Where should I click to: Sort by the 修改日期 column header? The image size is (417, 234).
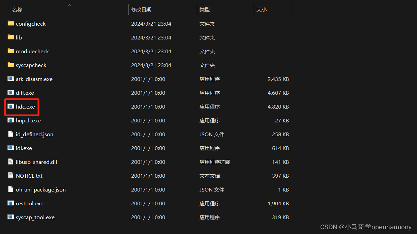[x=141, y=10]
